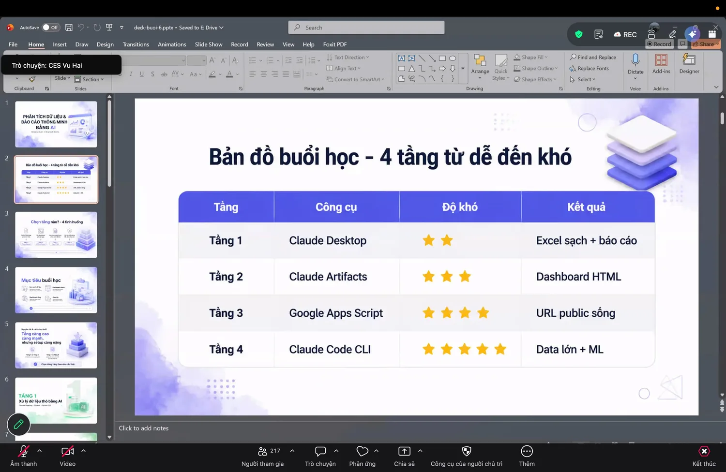Select the Triangle shape in gallery
Image resolution: width=726 pixels, height=472 pixels.
[411, 69]
